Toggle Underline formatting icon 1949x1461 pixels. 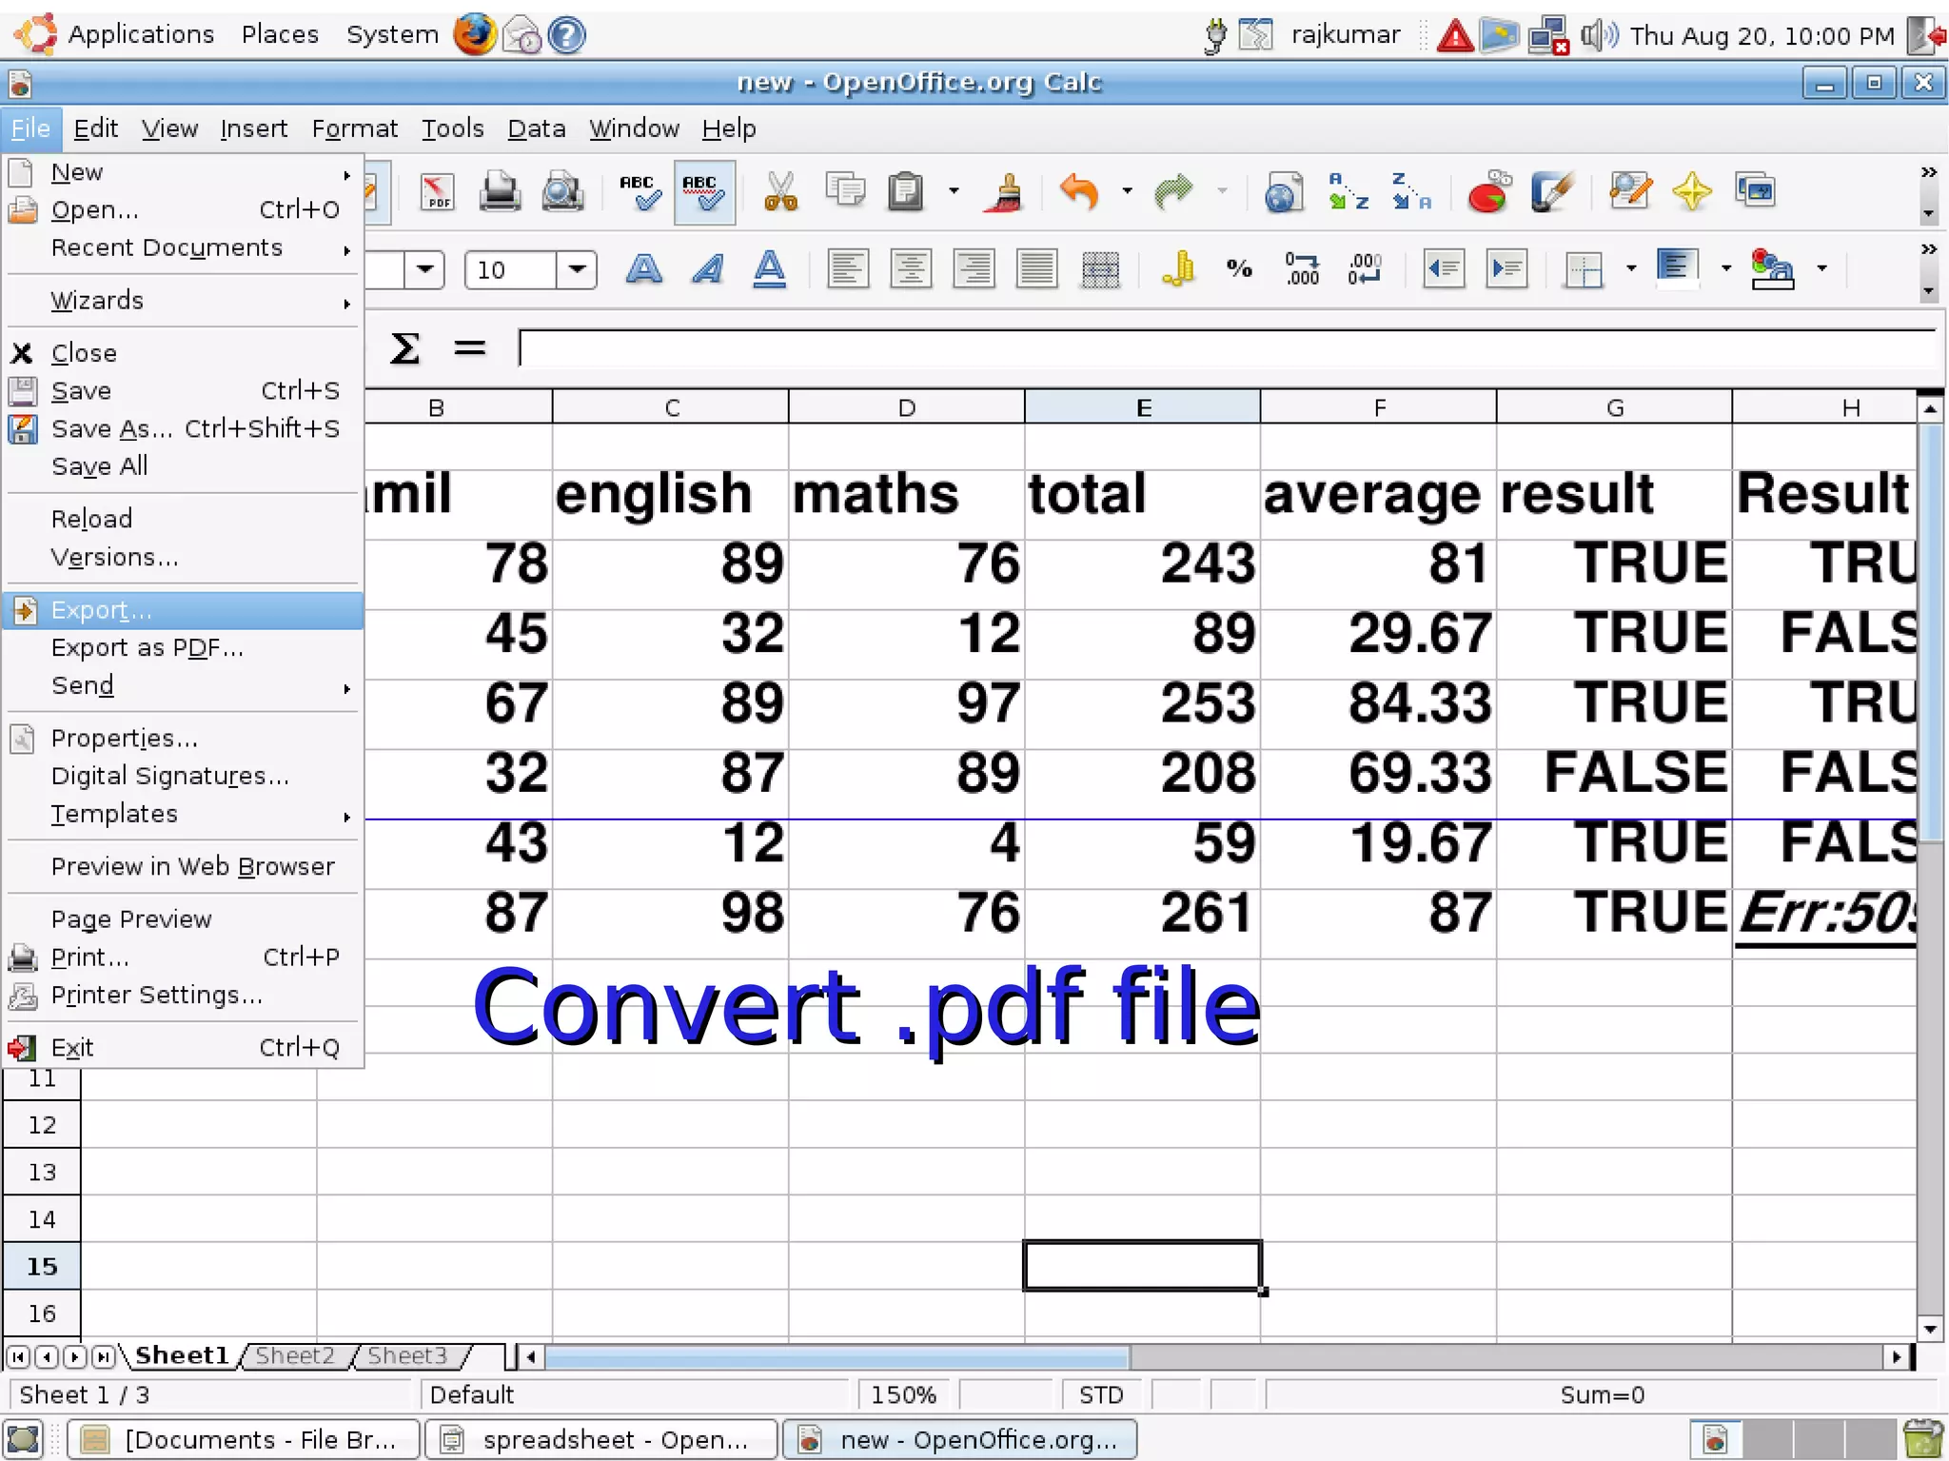click(770, 270)
